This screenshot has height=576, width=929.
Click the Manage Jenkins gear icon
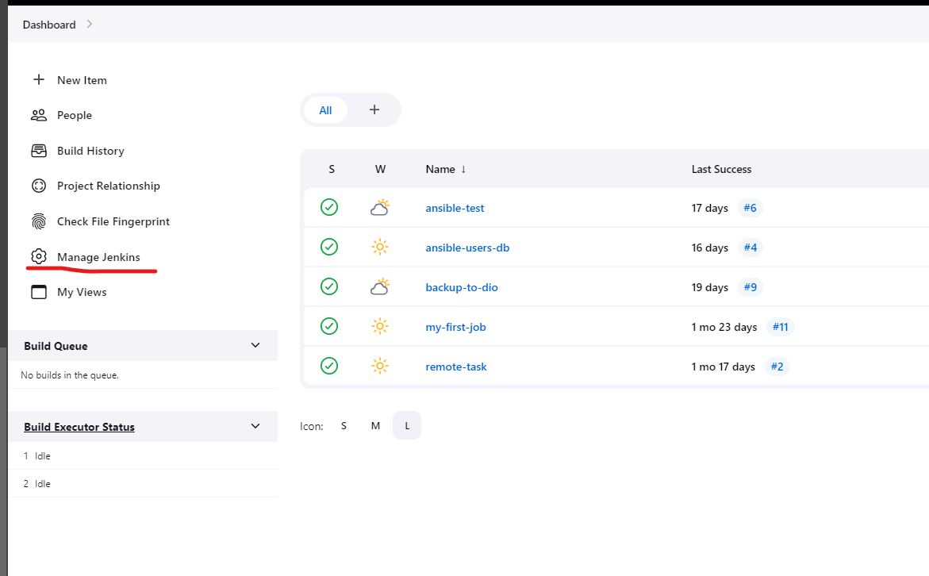39,256
